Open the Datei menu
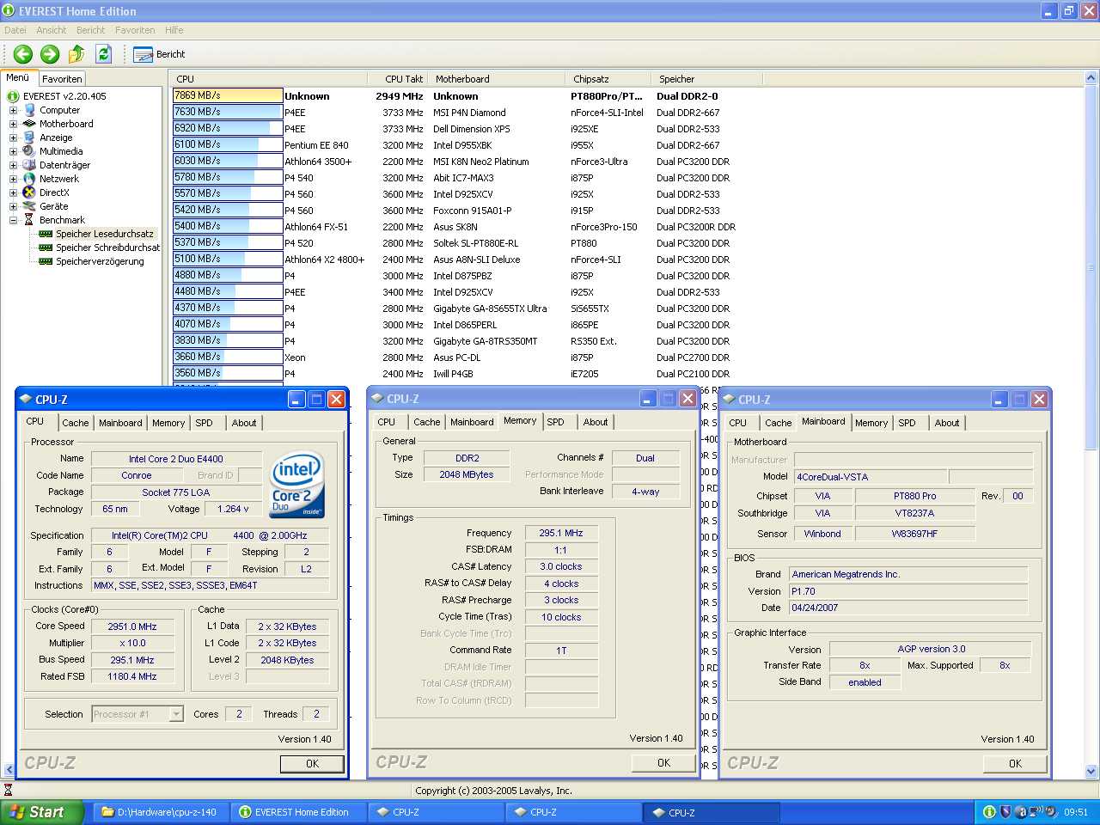 [15, 30]
